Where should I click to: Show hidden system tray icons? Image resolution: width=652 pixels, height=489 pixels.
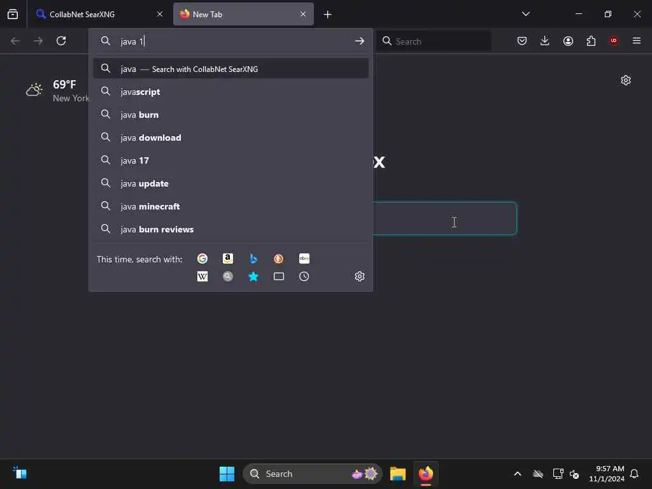[x=518, y=474]
